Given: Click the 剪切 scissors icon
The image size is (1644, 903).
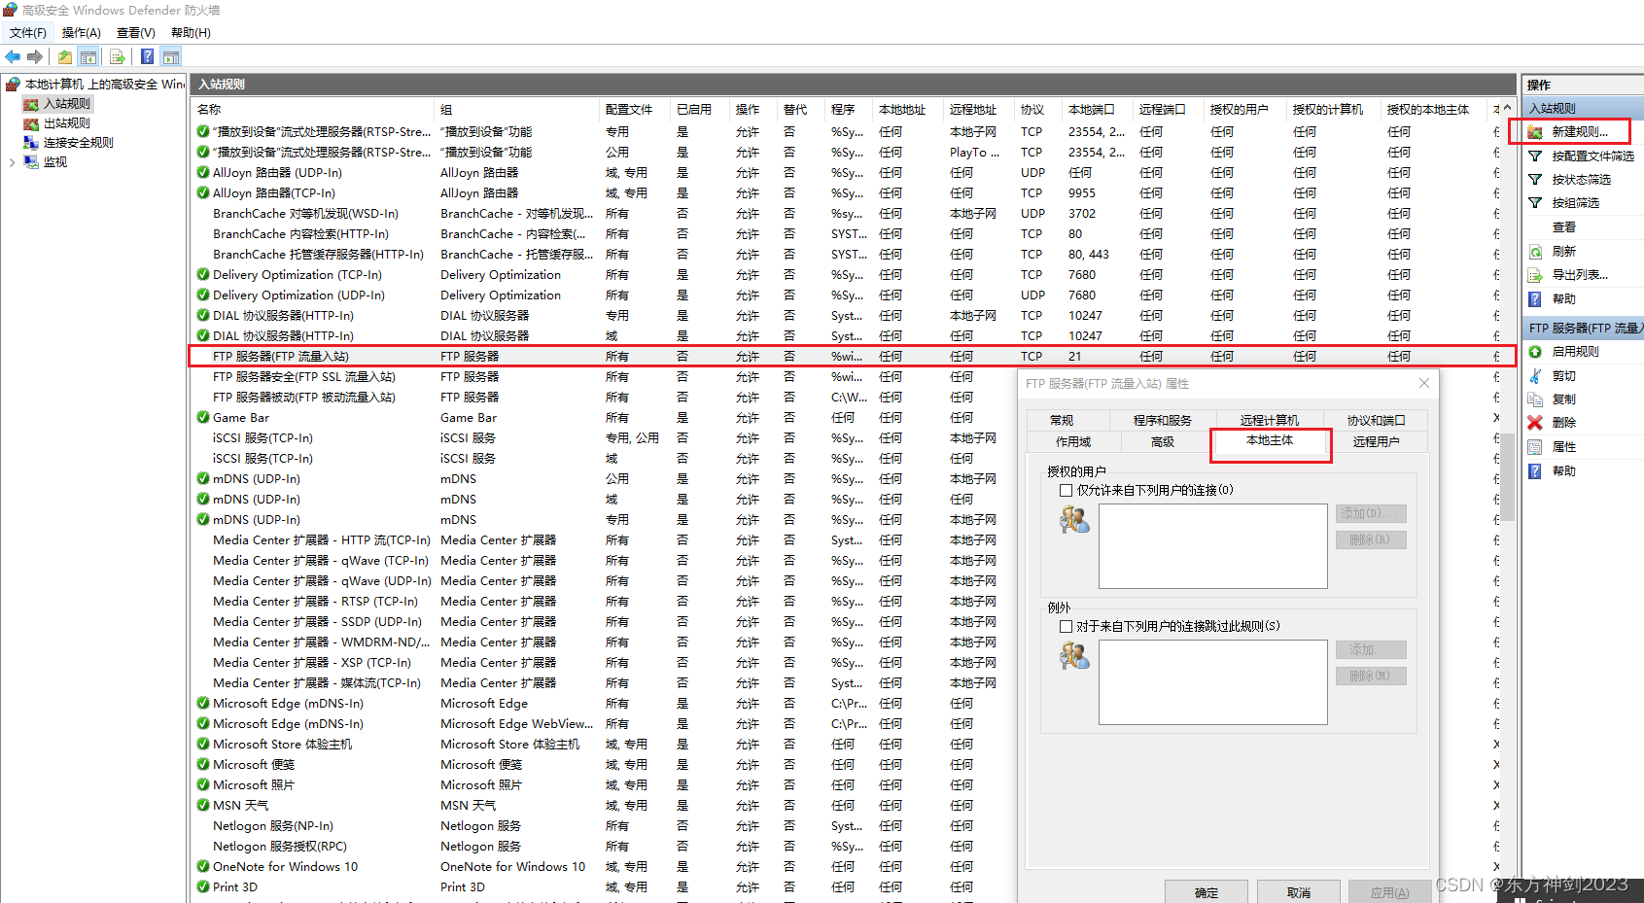Looking at the screenshot, I should [x=1535, y=376].
